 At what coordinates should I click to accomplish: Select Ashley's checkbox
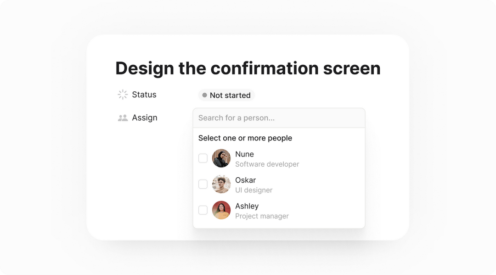click(203, 210)
